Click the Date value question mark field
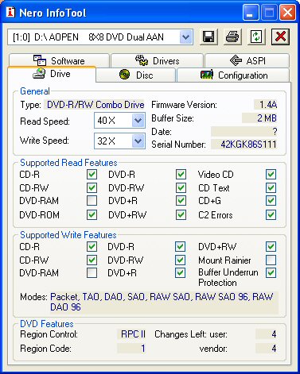Image resolution: width=300 pixels, height=374 pixels. point(244,132)
